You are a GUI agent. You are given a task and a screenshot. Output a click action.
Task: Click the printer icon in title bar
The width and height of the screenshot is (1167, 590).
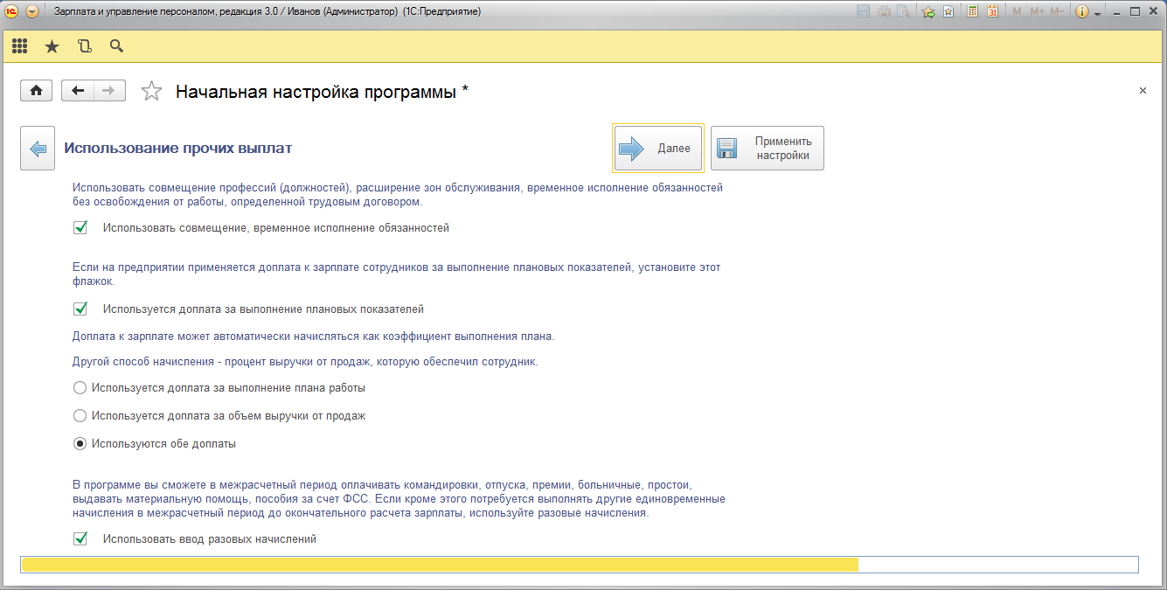[x=884, y=11]
